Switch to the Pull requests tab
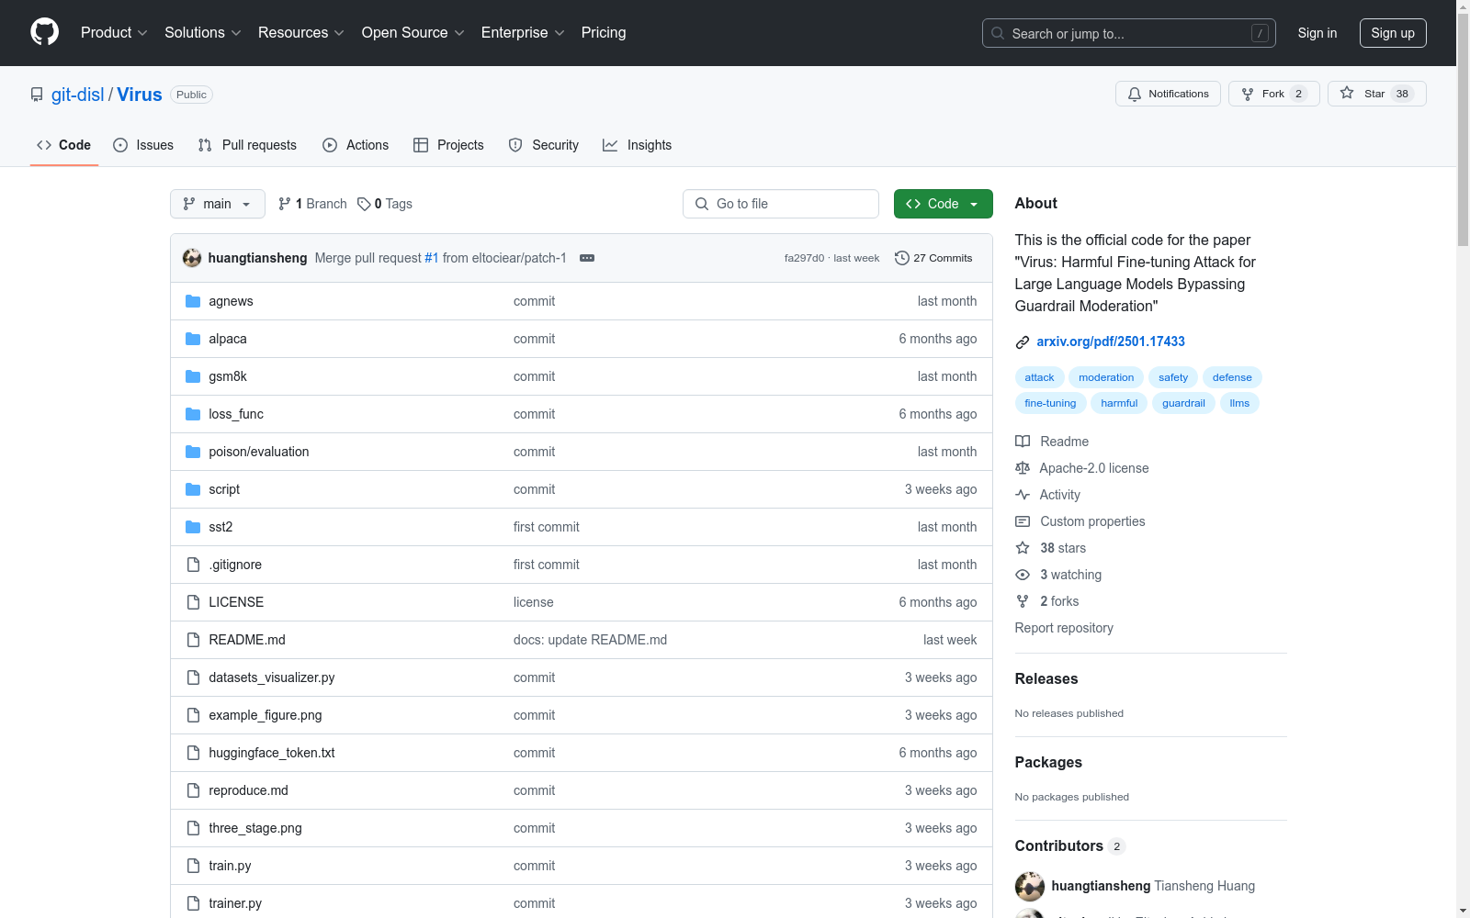Screen dimensions: 1470x918 pos(247,145)
